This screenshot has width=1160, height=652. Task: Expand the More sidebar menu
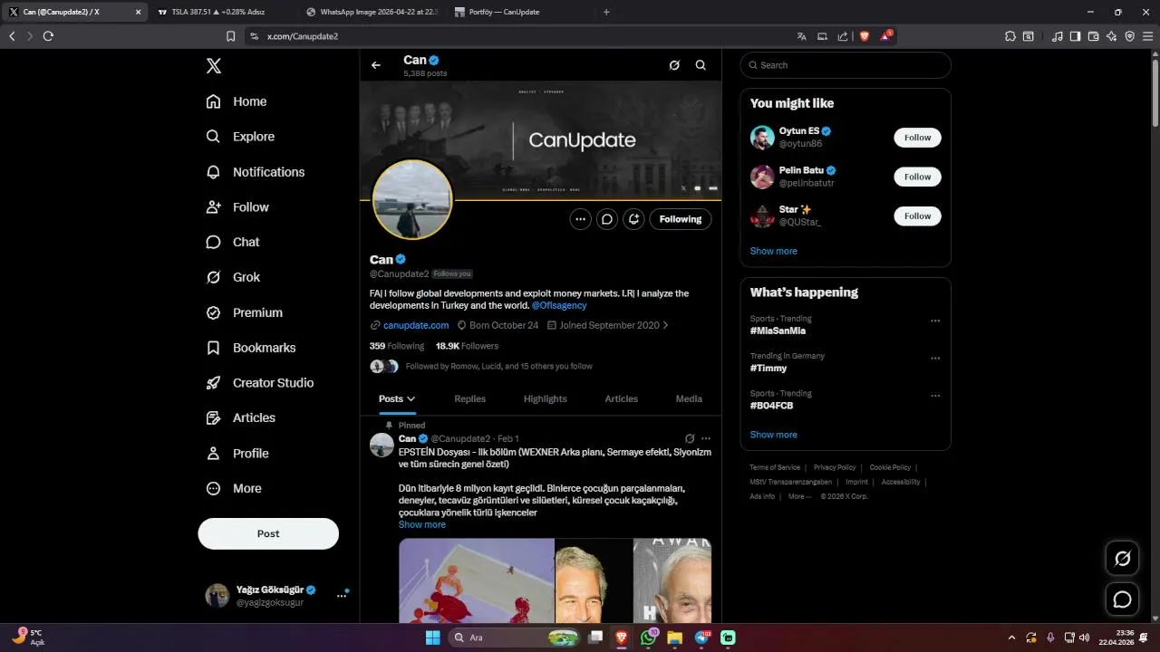pos(234,488)
